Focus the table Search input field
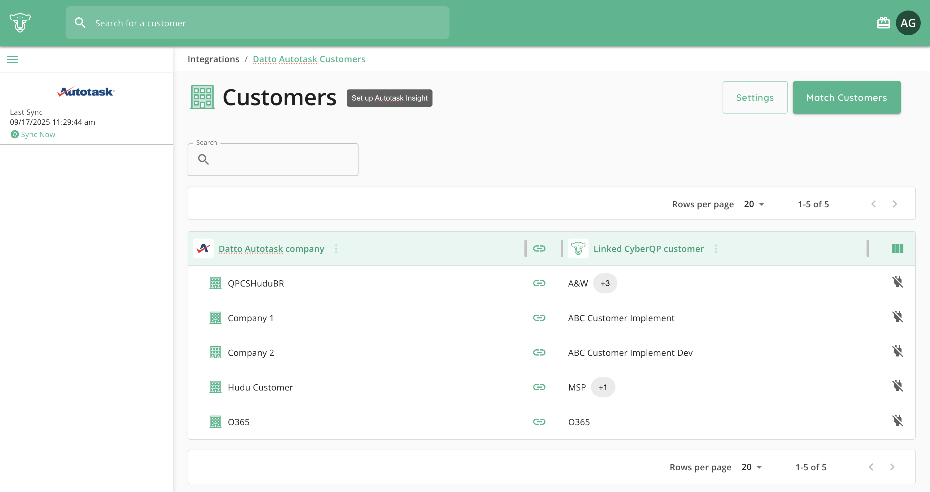Screen dimensions: 930x492 tap(273, 160)
